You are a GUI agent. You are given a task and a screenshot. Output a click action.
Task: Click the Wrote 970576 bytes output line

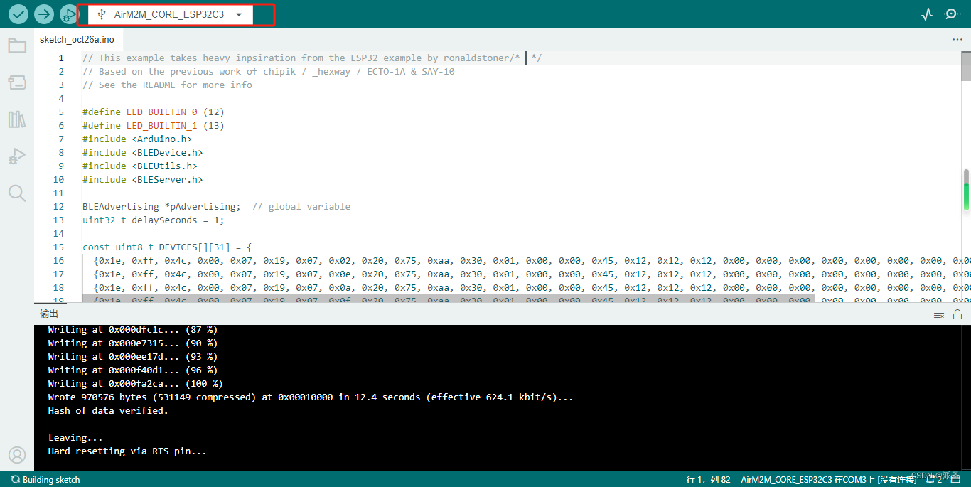(311, 397)
